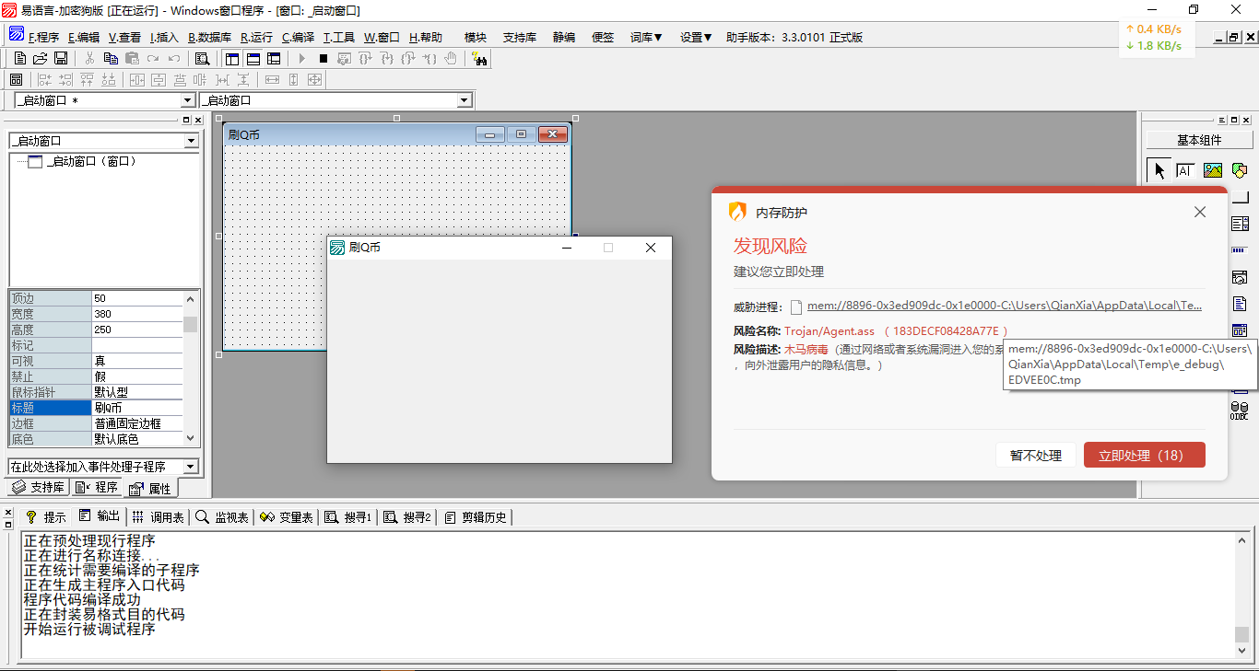Click the 宽度 property value field
The image size is (1259, 671).
(136, 314)
